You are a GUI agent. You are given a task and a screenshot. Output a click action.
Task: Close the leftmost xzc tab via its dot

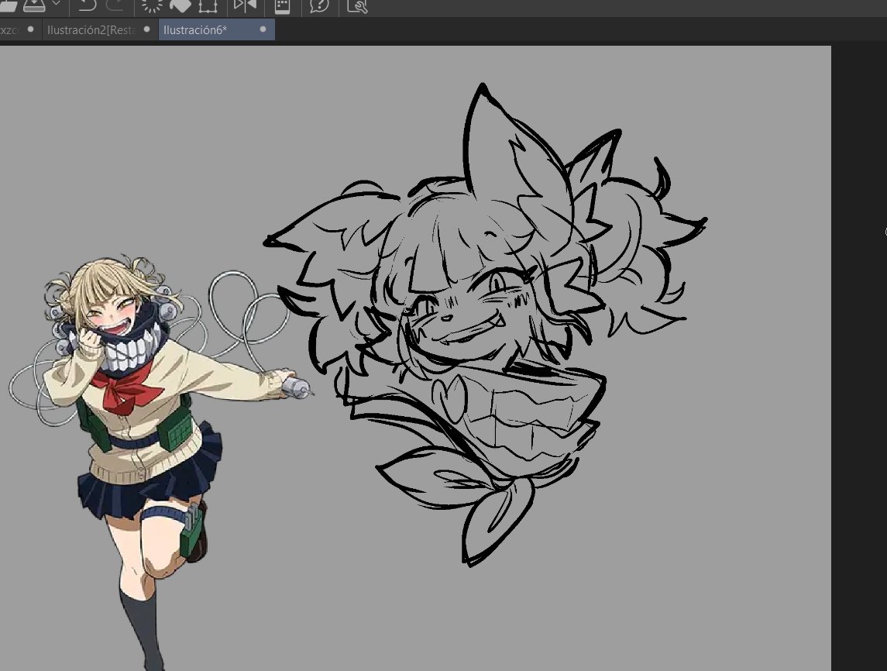click(x=30, y=29)
